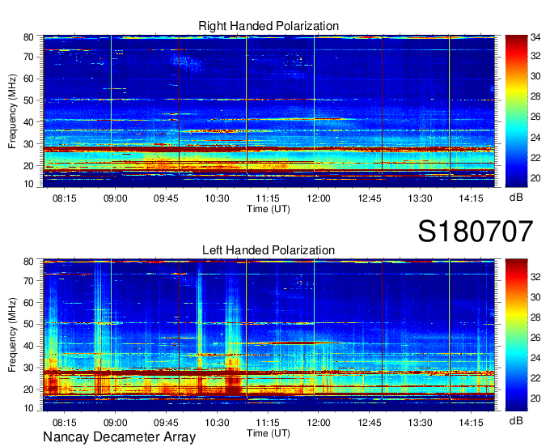Image resolution: width=550 pixels, height=447 pixels.
Task: Click 'Frequency (MHz)' axis label of Right Handed plot
Action: [x=12, y=111]
